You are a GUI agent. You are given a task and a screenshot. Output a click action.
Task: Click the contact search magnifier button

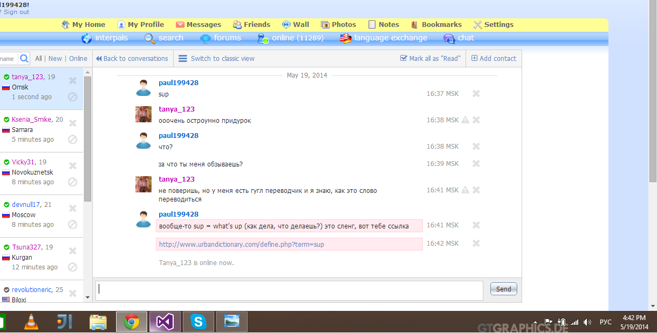[x=24, y=59]
